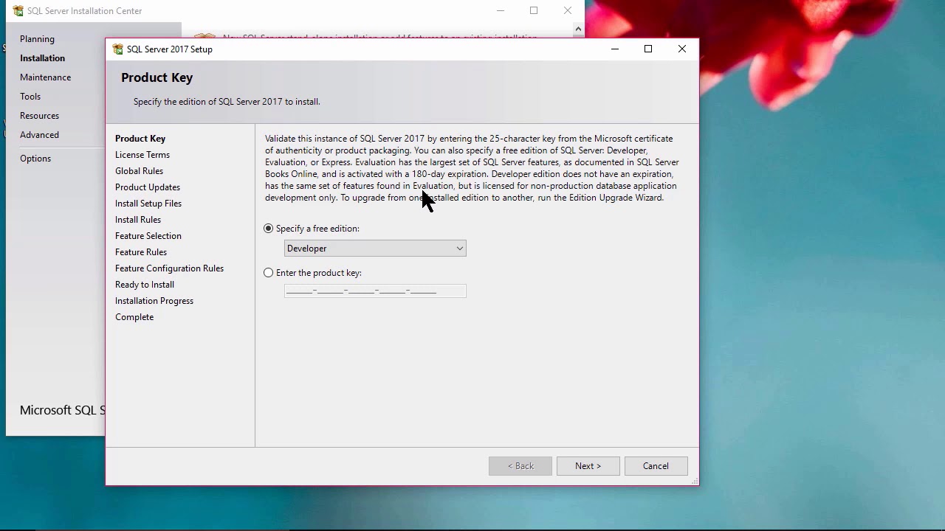Click the product key input field
The width and height of the screenshot is (945, 531).
coord(375,291)
